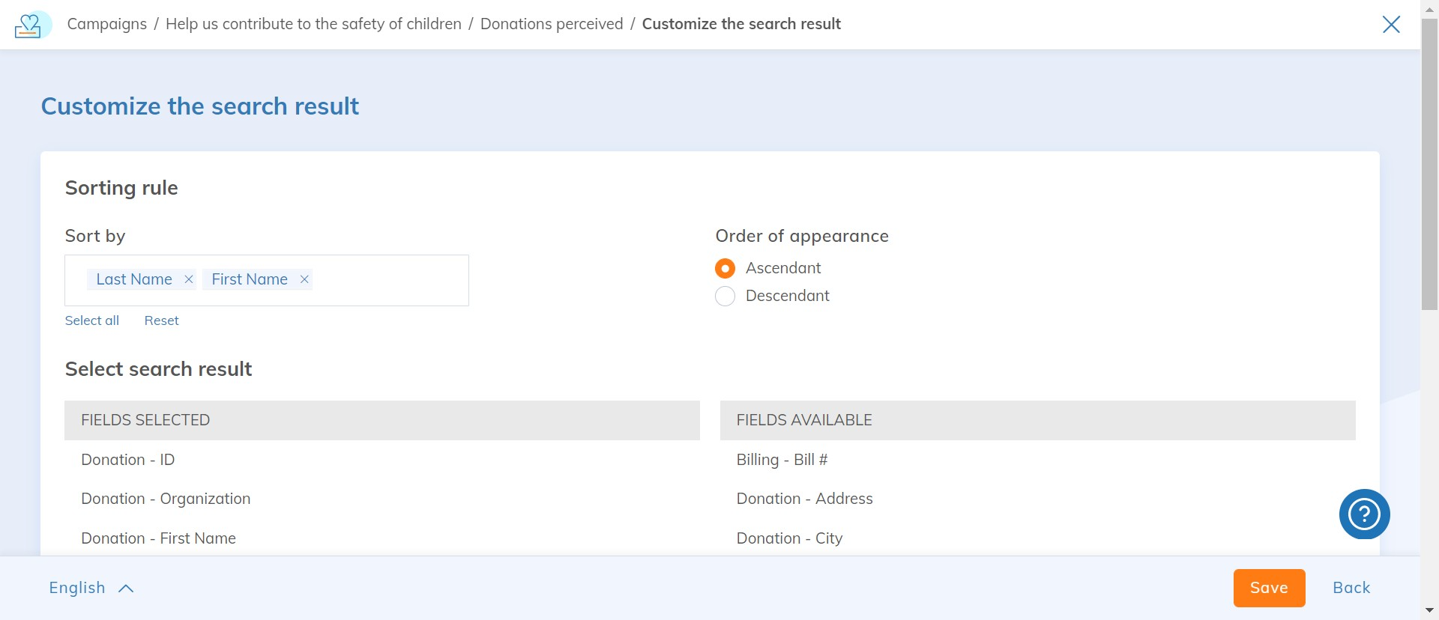The width and height of the screenshot is (1439, 620).
Task: Click the Back button
Action: click(x=1351, y=588)
